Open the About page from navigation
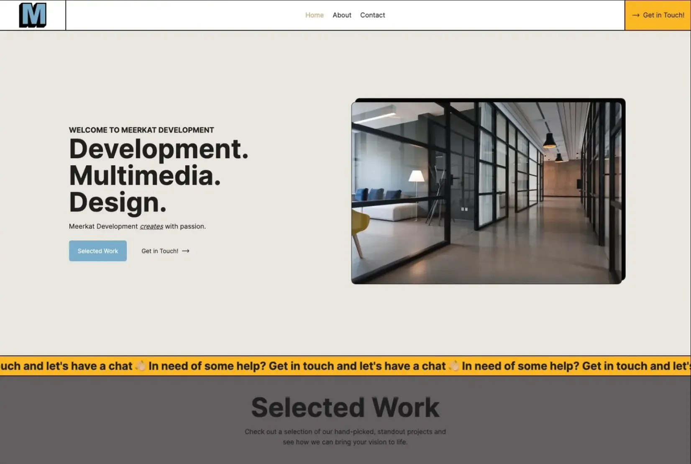The image size is (691, 464). [x=342, y=15]
